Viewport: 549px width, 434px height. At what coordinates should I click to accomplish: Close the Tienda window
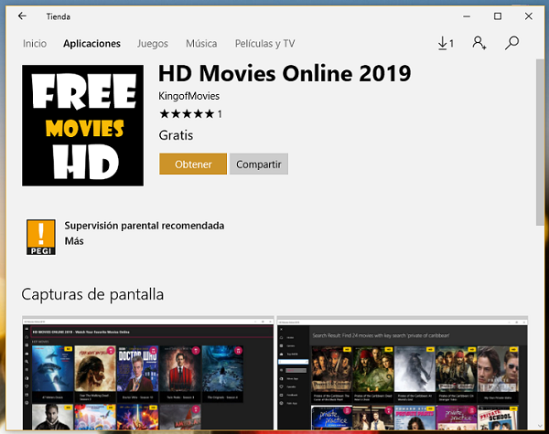[x=528, y=16]
